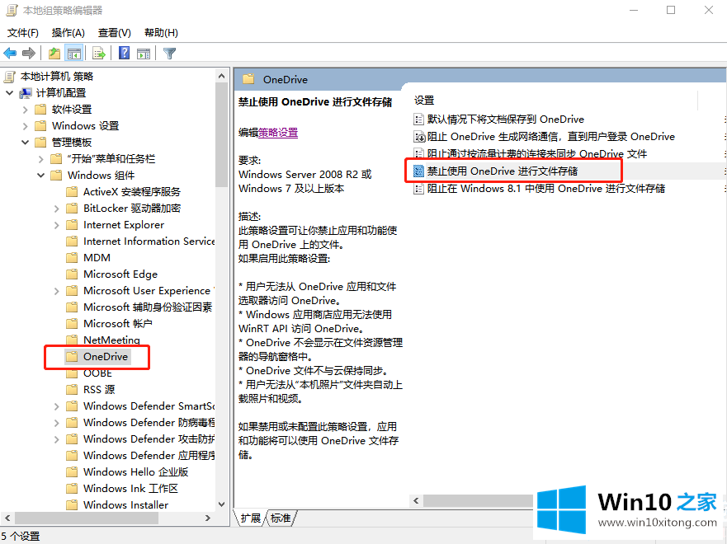The height and width of the screenshot is (544, 727).
Task: Click the 策略设置 edit link
Action: (278, 133)
